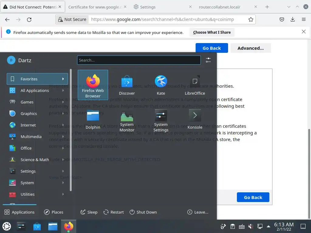Image resolution: width=311 pixels, height=233 pixels.
Task: Open Science & Math category
Action: pos(37,160)
